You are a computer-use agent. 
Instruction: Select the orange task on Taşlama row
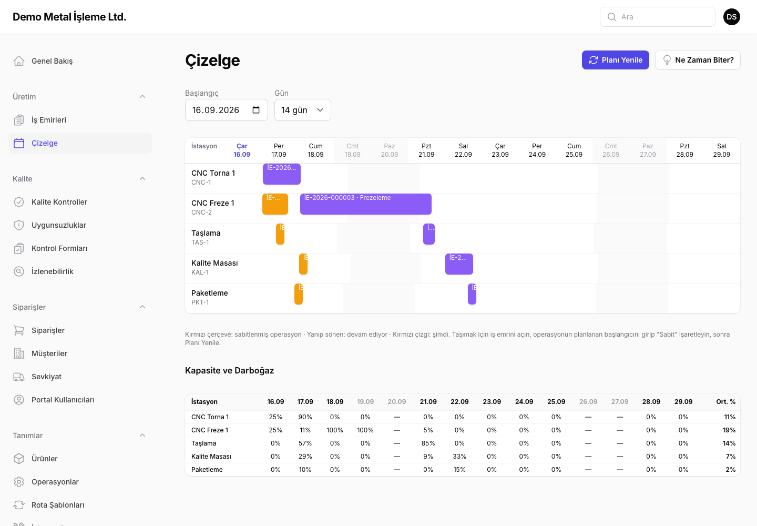[280, 234]
